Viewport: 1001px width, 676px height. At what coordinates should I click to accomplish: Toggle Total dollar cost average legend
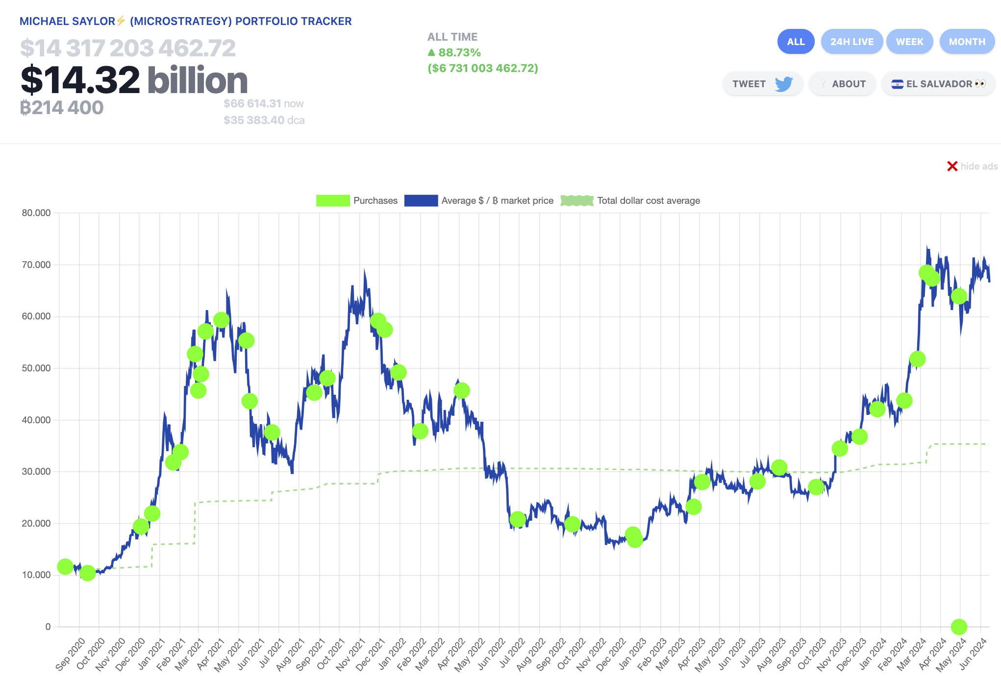pyautogui.click(x=648, y=201)
